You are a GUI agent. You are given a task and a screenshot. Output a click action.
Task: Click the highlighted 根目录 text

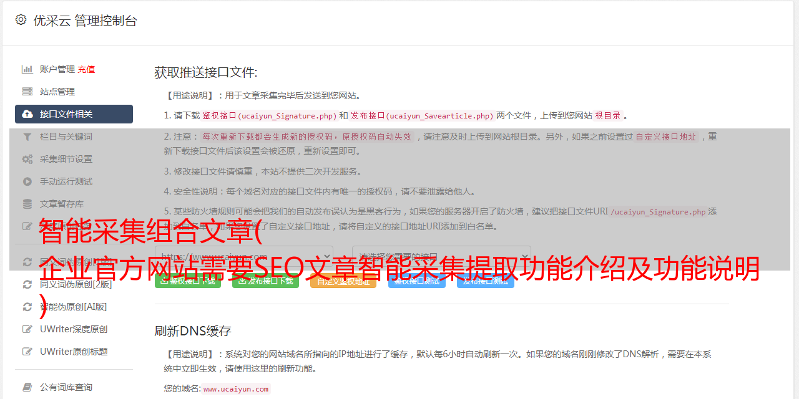click(x=608, y=115)
